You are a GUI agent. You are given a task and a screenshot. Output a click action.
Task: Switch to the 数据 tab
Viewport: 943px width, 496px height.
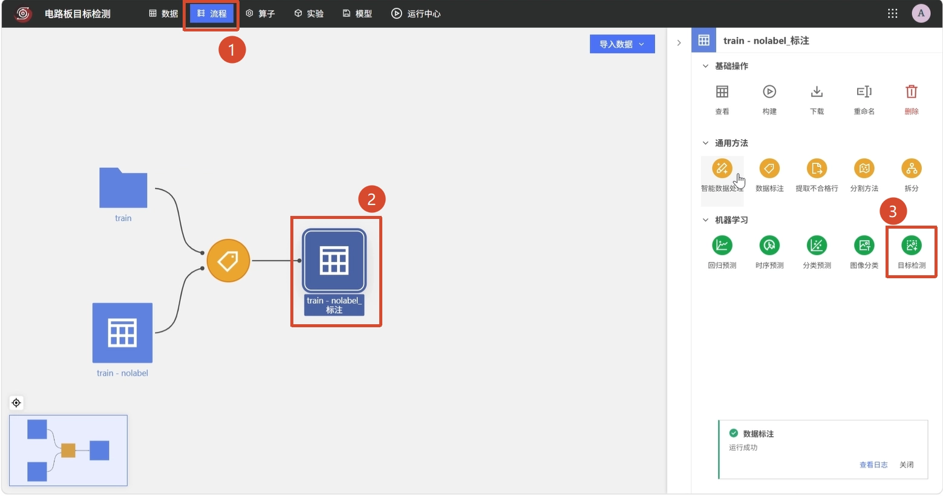click(163, 13)
